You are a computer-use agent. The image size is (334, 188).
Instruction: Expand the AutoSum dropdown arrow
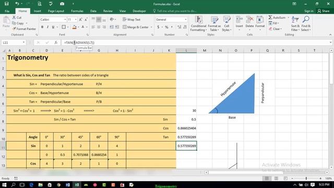[x=289, y=17]
